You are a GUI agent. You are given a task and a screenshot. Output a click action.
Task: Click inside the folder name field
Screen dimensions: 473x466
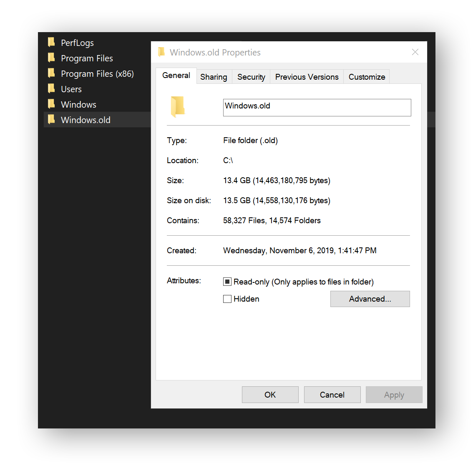point(317,107)
